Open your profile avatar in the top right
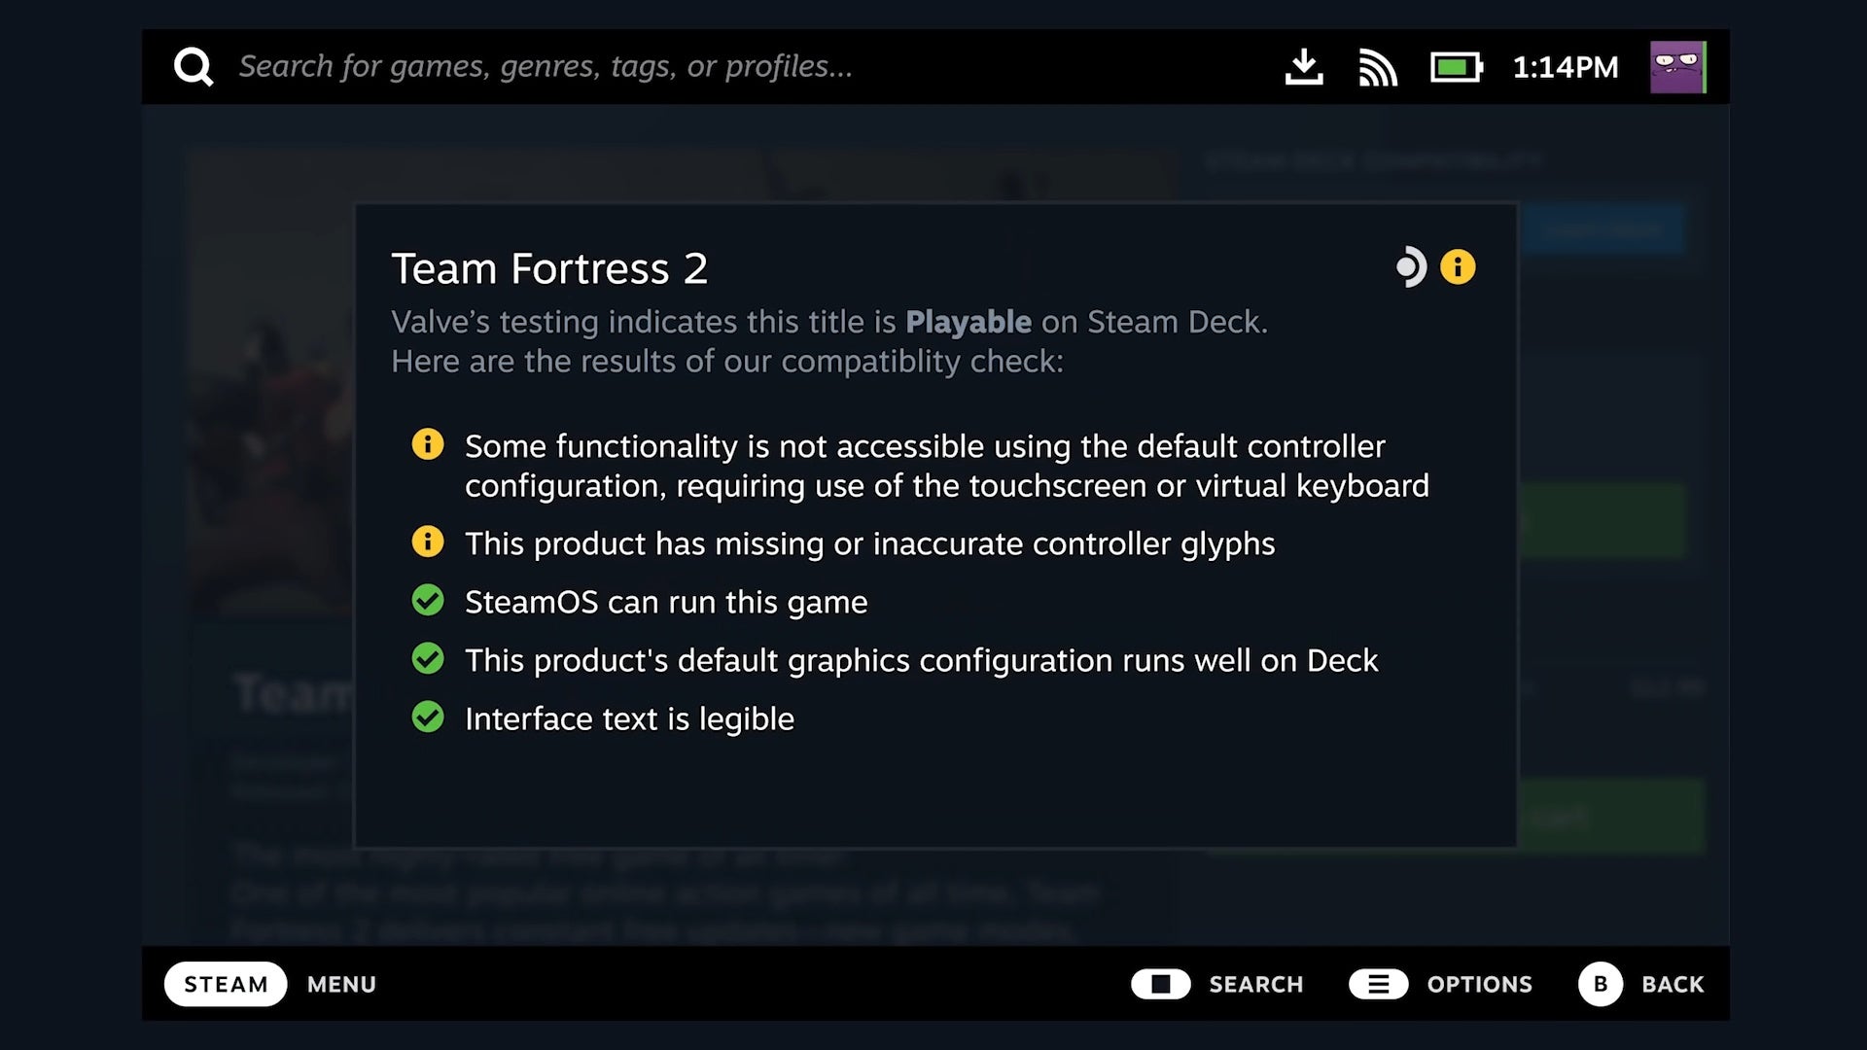Viewport: 1867px width, 1050px height. tap(1679, 66)
